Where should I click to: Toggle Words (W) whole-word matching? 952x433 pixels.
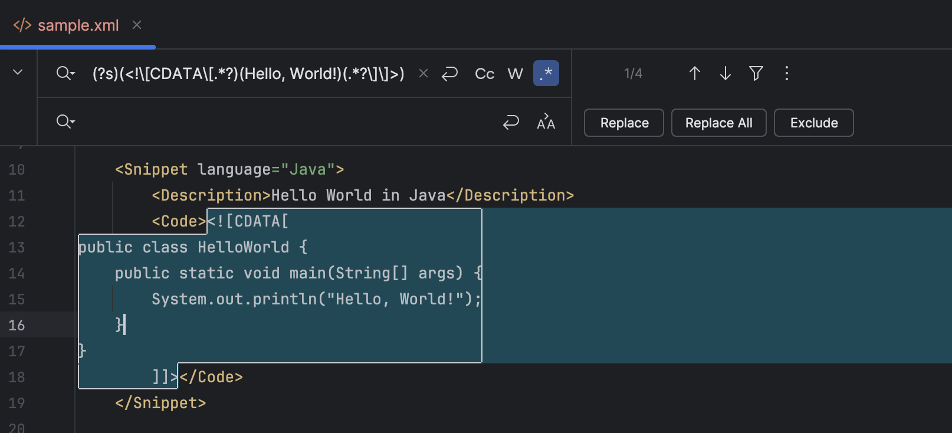coord(515,74)
